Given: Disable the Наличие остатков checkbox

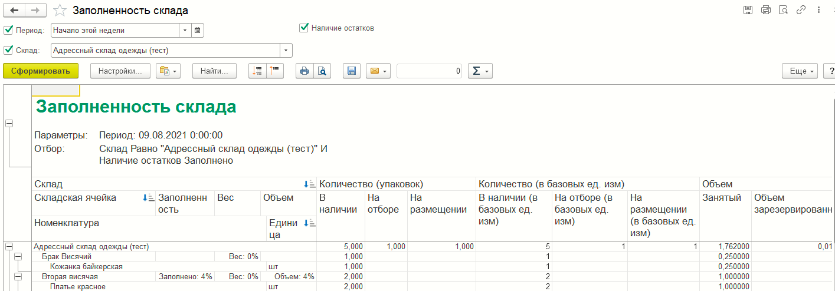Looking at the screenshot, I should [304, 28].
